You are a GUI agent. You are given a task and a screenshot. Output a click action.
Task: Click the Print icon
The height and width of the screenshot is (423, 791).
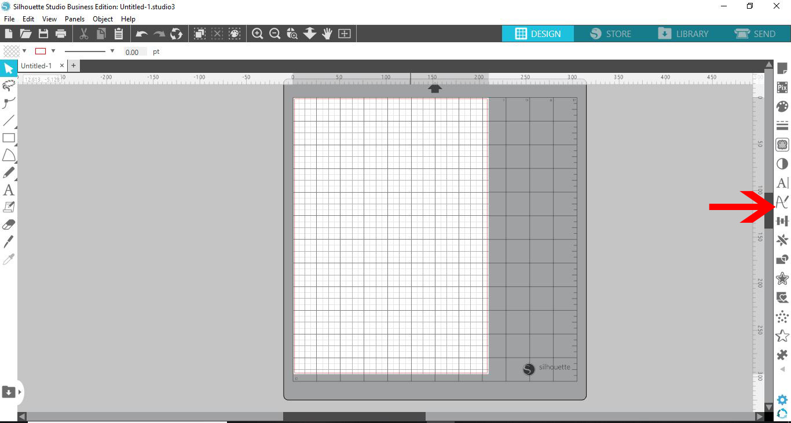(60, 34)
